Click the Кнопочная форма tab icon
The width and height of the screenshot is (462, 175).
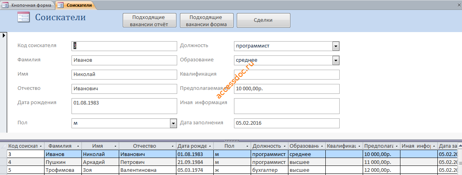pyautogui.click(x=5, y=5)
